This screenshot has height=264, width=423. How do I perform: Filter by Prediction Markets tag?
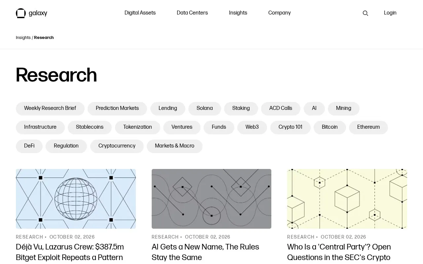117,109
